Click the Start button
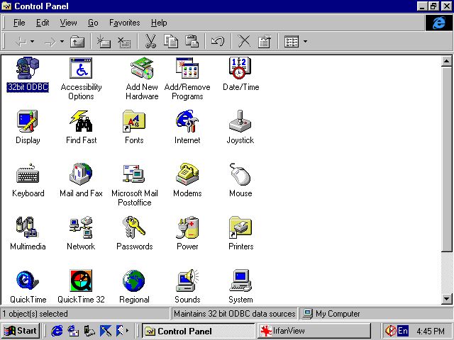Screen dimensions: 454x340 (21, 331)
